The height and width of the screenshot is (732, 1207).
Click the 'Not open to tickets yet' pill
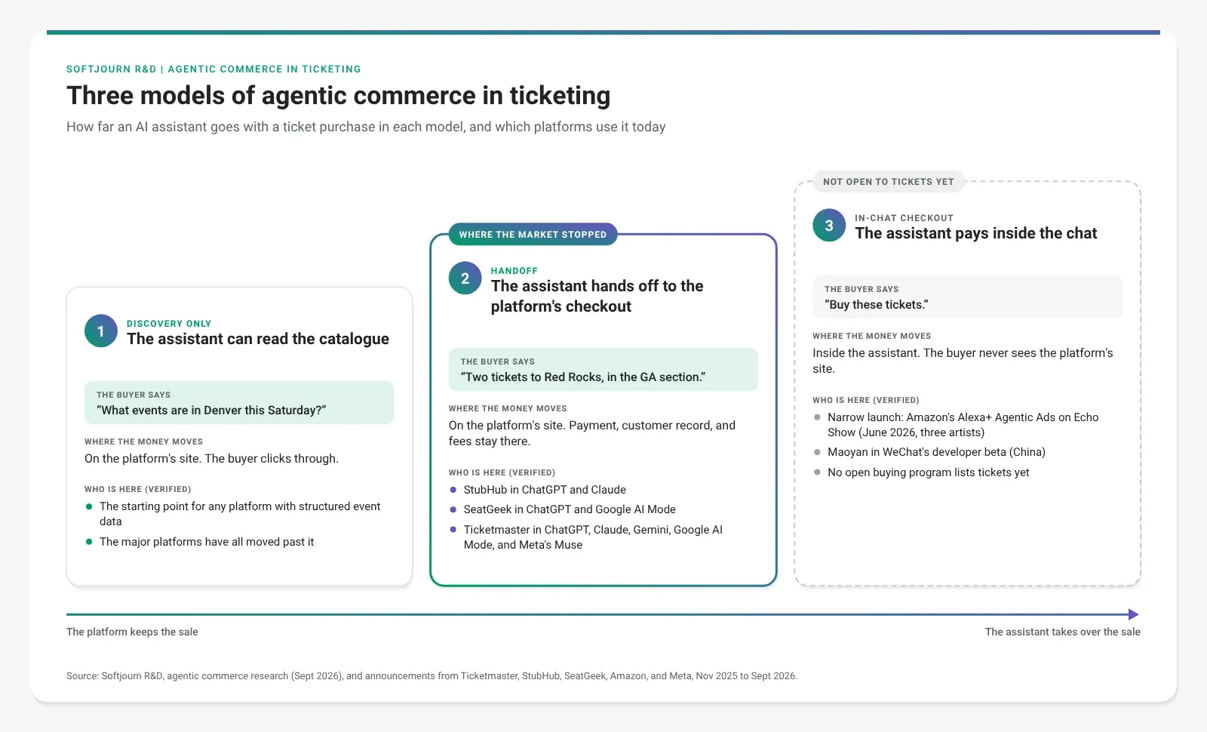pyautogui.click(x=889, y=182)
